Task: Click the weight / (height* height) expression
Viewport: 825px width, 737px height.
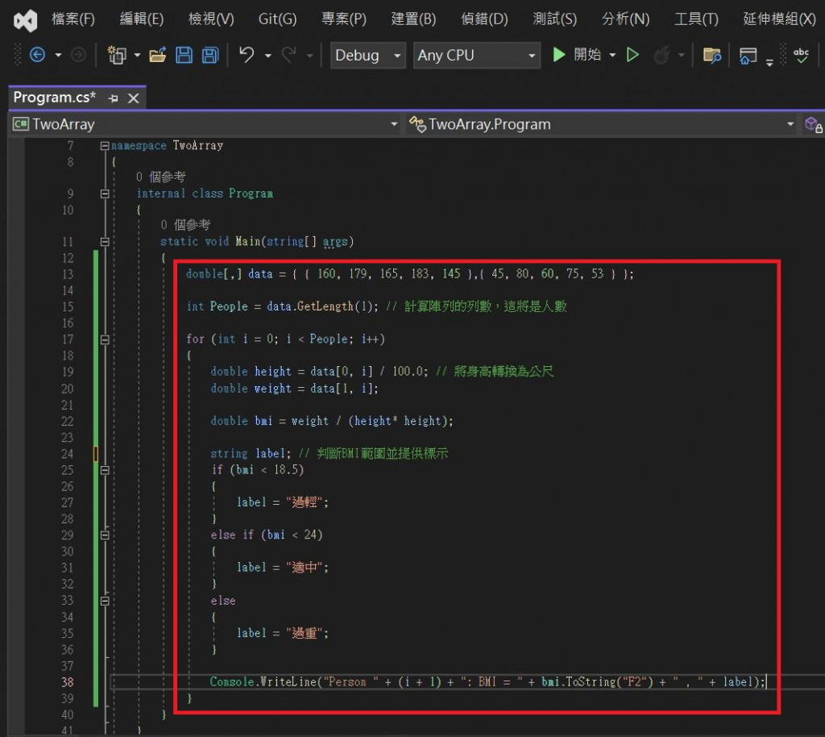Action: click(369, 421)
